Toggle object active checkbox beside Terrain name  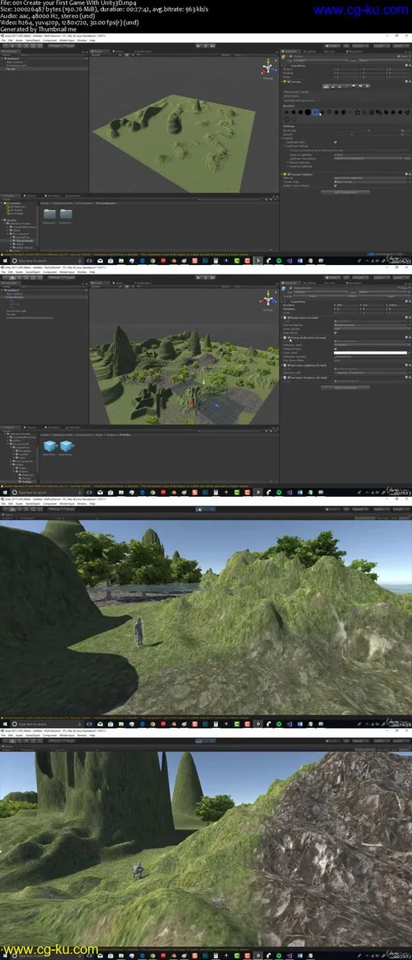[x=291, y=56]
